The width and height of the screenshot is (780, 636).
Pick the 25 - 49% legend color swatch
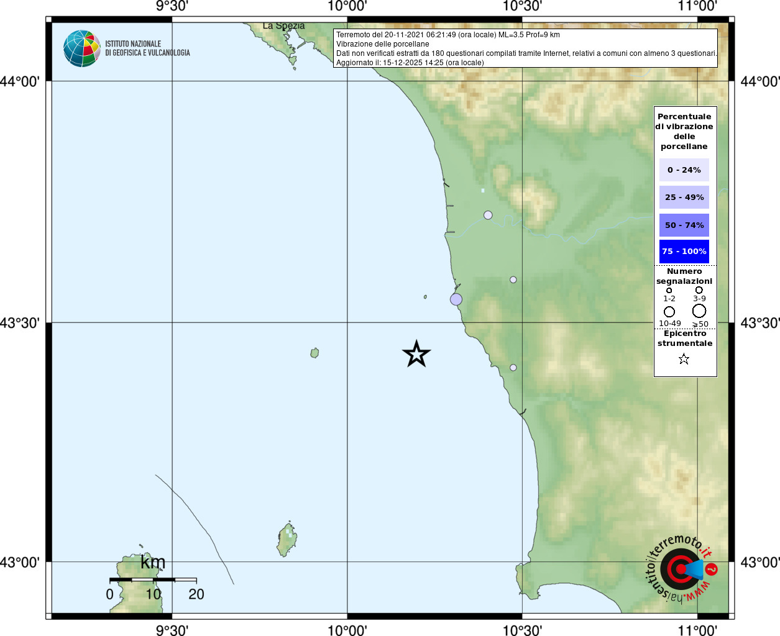684,198
